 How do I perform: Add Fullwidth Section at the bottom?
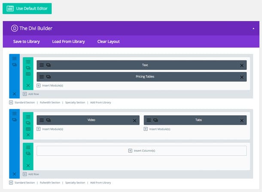(x=50, y=183)
